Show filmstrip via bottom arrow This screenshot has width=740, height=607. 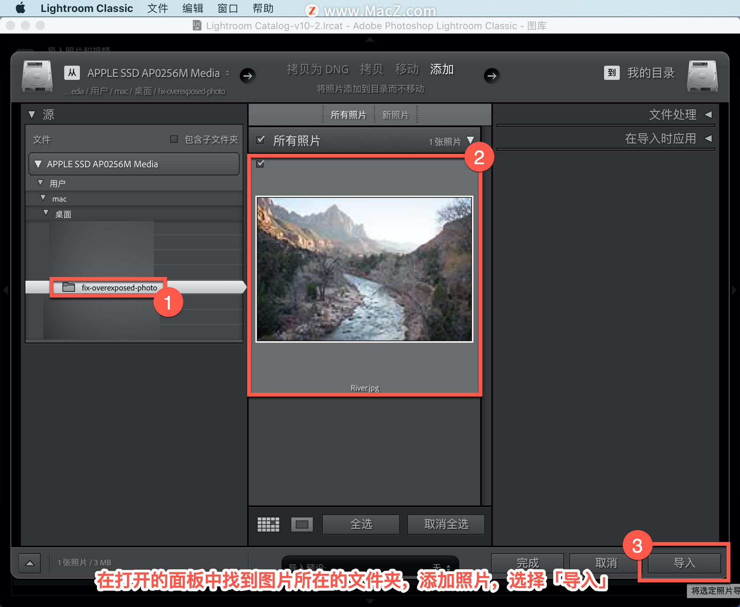pyautogui.click(x=370, y=601)
